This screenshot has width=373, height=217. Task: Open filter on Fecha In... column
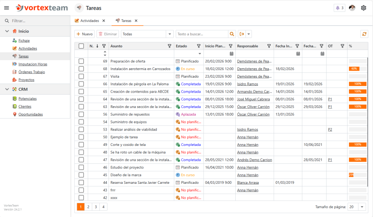pyautogui.click(x=297, y=46)
